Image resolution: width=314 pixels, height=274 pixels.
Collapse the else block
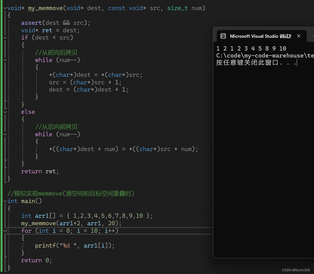pyautogui.click(x=5, y=112)
